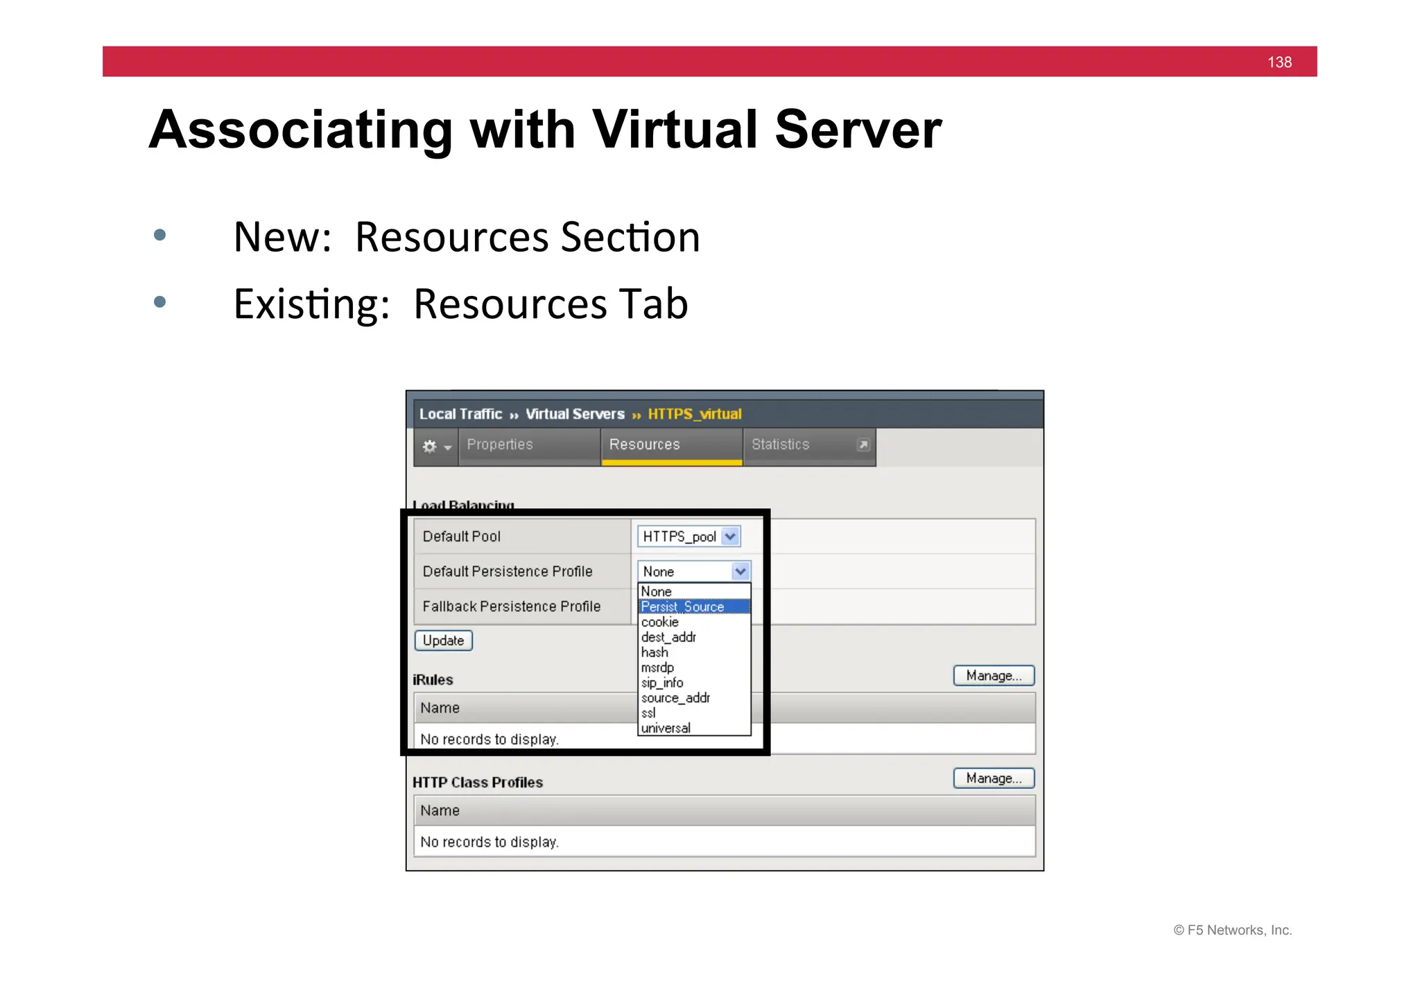Choose source_addr persistence profile
This screenshot has height=1003, width=1420.
coord(694,698)
